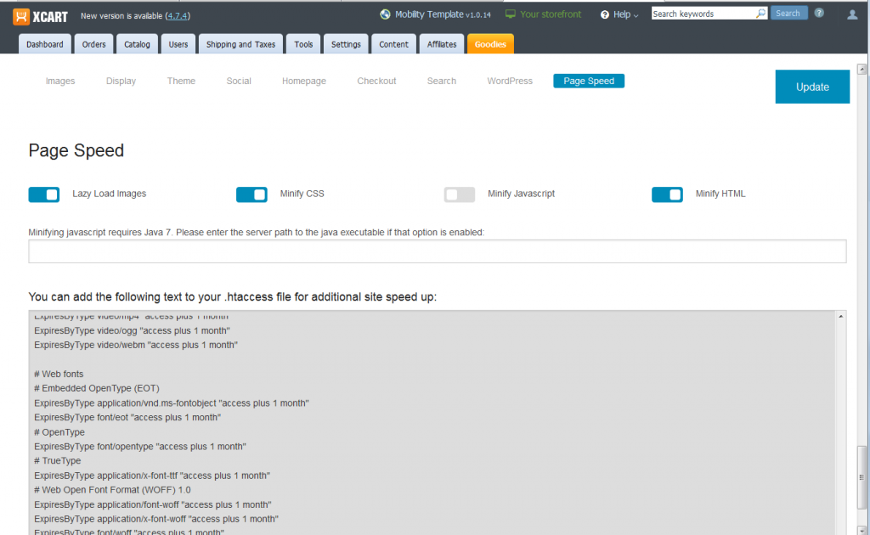Turn off the Minify HTML switch
The height and width of the screenshot is (535, 870).
click(x=667, y=194)
